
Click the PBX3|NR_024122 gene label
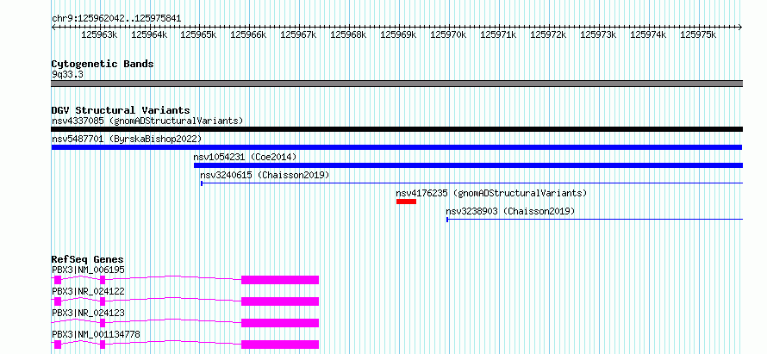click(x=88, y=291)
